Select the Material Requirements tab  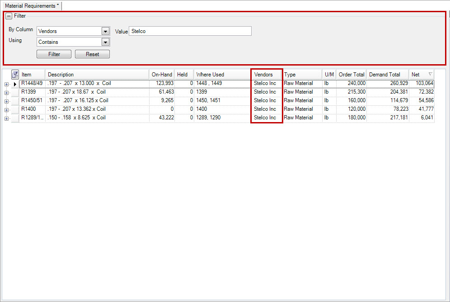click(x=32, y=6)
